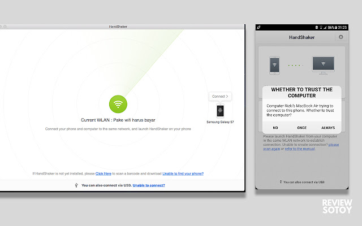Tap ONCE in the trust dialog
The image size is (362, 226).
301,128
